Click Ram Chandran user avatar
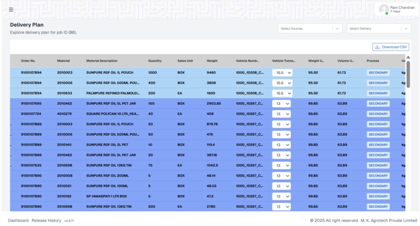420x226 pixels. pyautogui.click(x=384, y=9)
